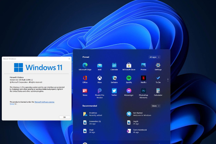Open img0 recommended file
Image resolution: width=216 pixels, height=144 pixels.
(89, 131)
